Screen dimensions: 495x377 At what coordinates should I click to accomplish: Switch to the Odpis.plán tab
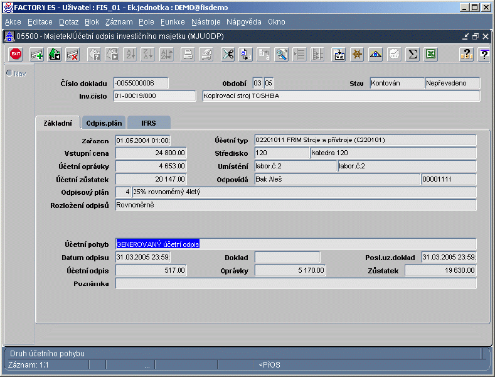(104, 123)
